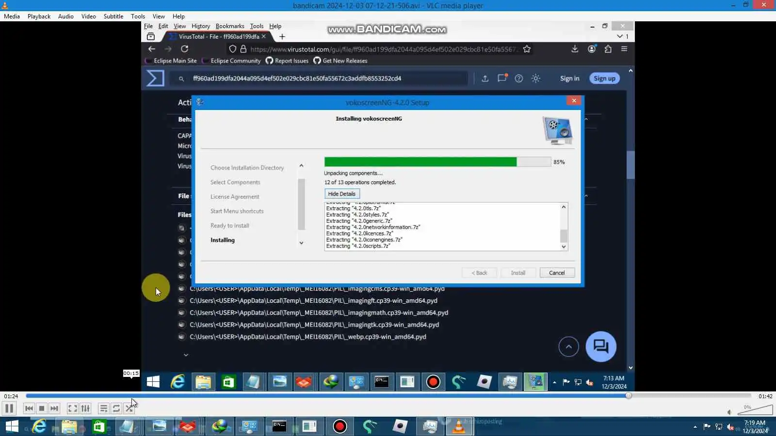Open the Windows Store icon on the bottom taskbar

point(99,426)
